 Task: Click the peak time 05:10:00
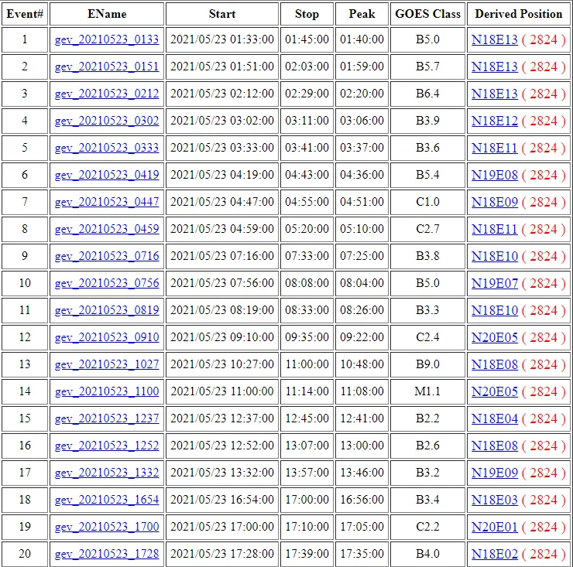pos(362,228)
